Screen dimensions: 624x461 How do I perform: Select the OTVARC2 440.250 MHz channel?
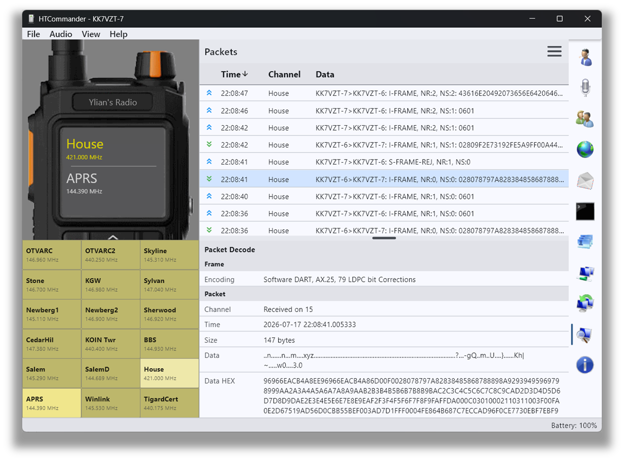pos(111,255)
